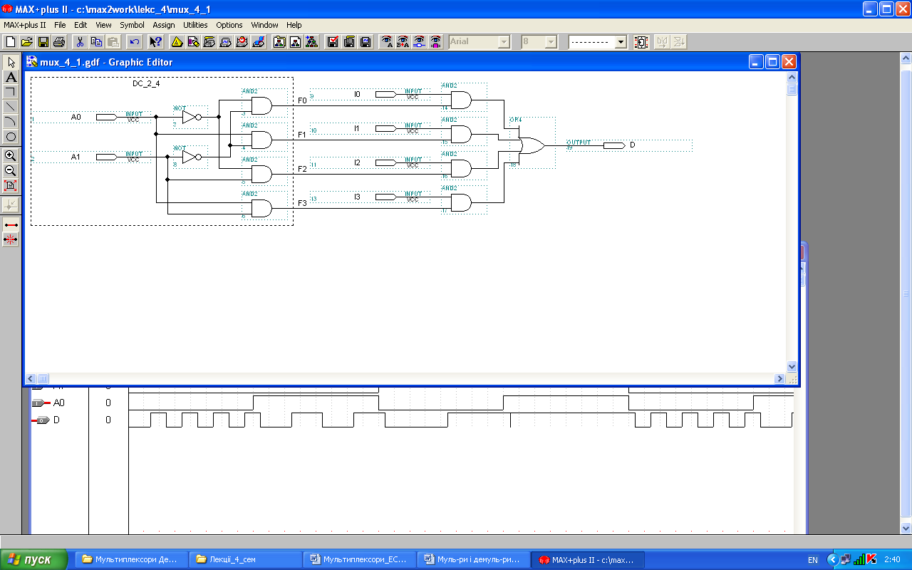Click the F3 wire label
Image resolution: width=912 pixels, height=570 pixels.
[x=302, y=203]
